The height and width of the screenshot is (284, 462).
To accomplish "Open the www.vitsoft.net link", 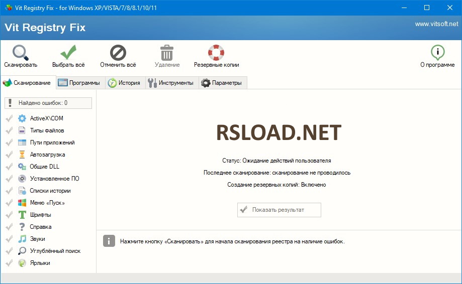I will coord(436,24).
